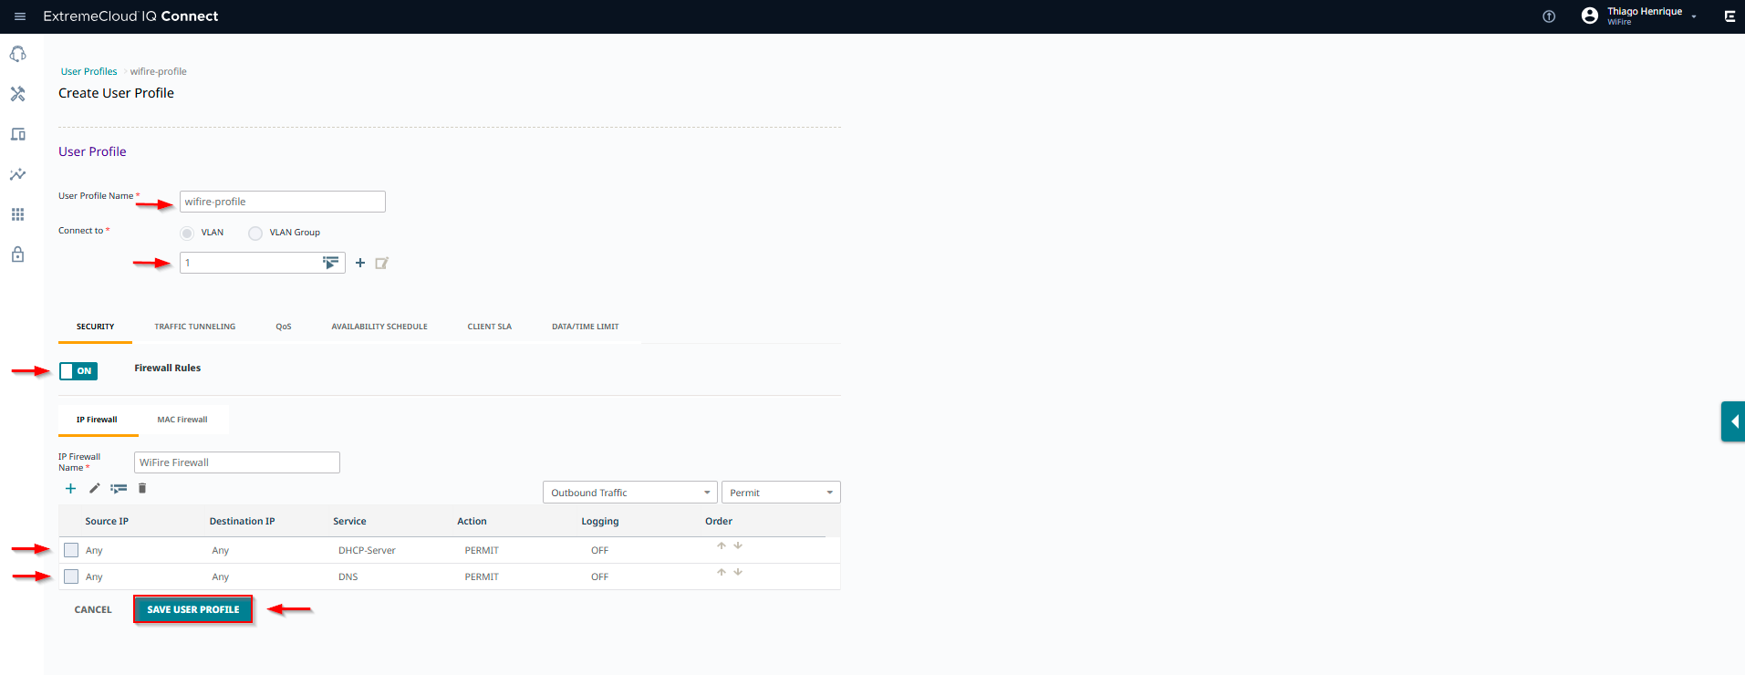The width and height of the screenshot is (1745, 675).
Task: Switch to the SECURITY tab
Action: click(95, 327)
